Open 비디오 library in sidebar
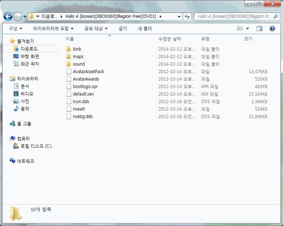Image resolution: width=283 pixels, height=226 pixels. [x=27, y=94]
